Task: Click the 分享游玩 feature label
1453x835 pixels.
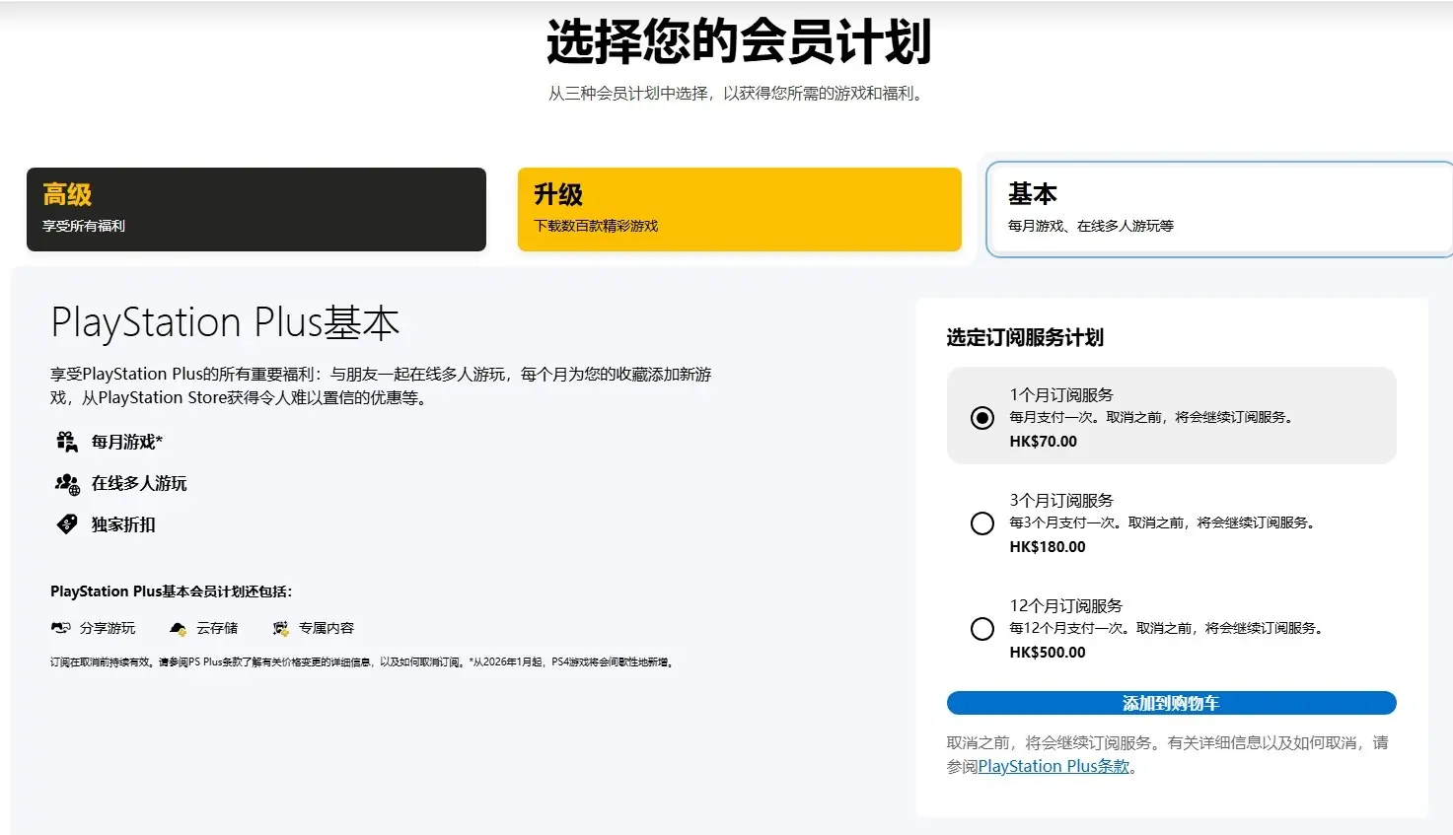Action: 108,628
